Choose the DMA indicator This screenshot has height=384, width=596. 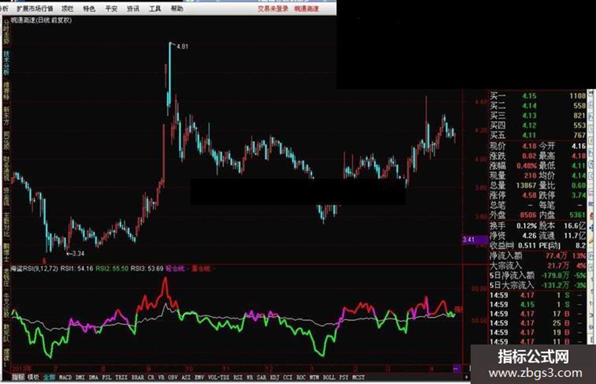(x=93, y=377)
